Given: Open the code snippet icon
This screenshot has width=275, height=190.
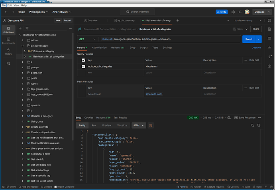Looking at the screenshot, I should click(269, 47).
